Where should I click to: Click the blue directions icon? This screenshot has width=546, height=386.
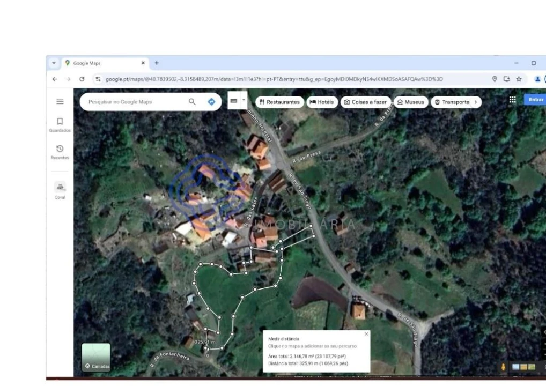tap(211, 102)
